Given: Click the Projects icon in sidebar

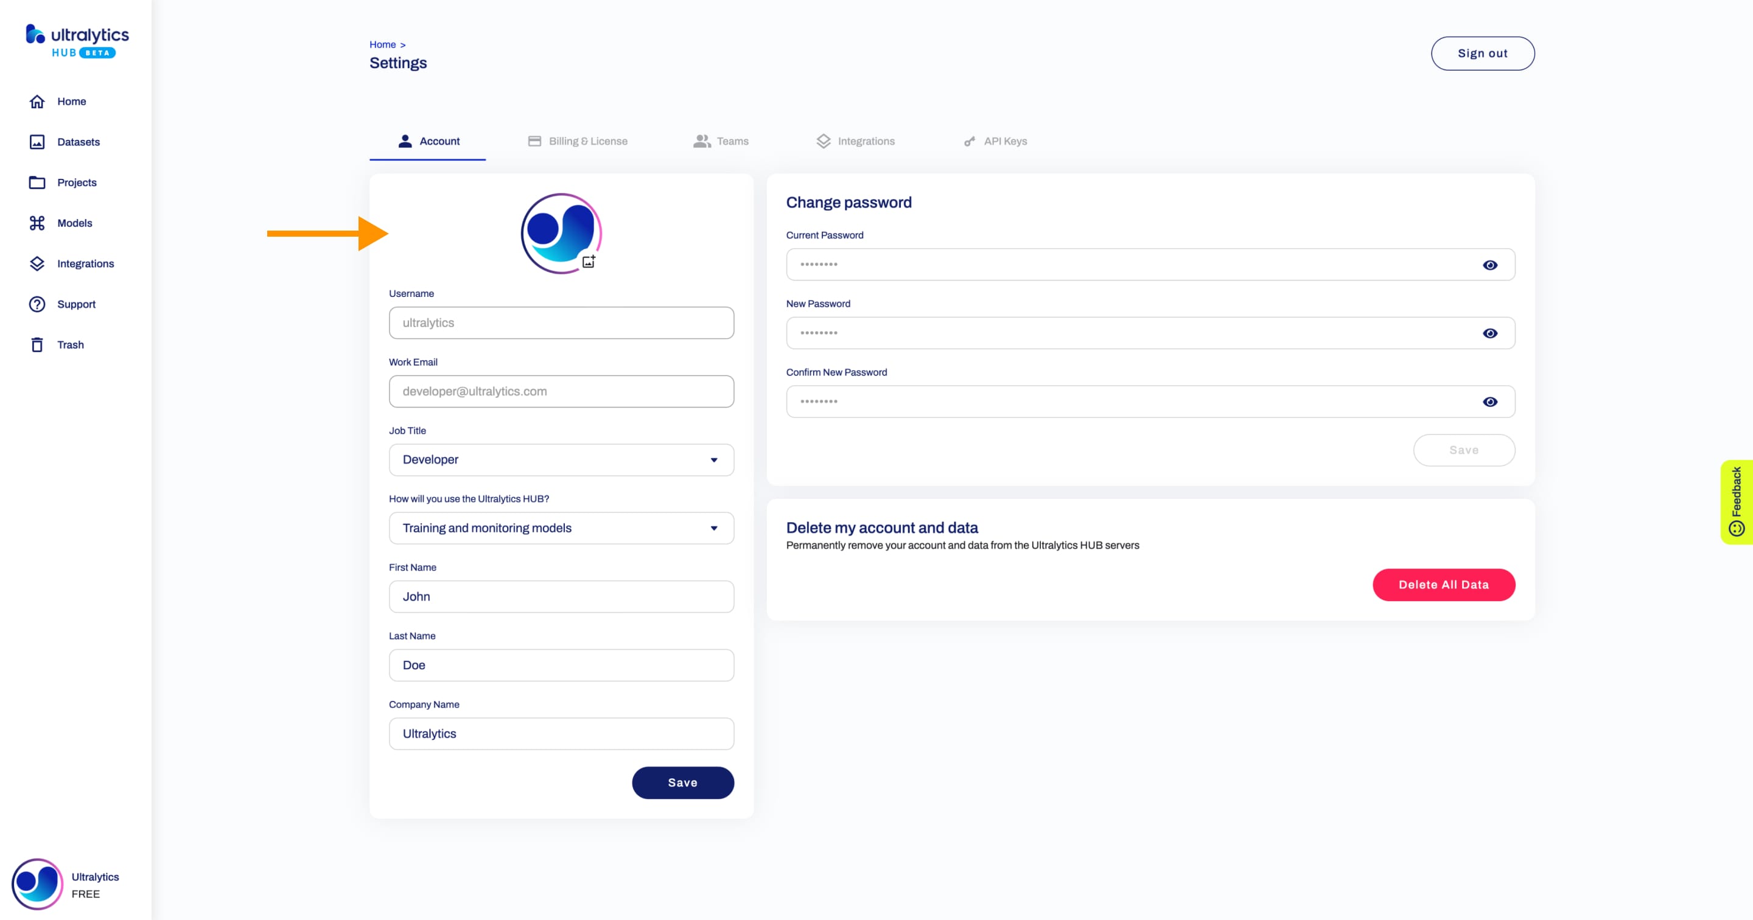Looking at the screenshot, I should click(x=36, y=182).
